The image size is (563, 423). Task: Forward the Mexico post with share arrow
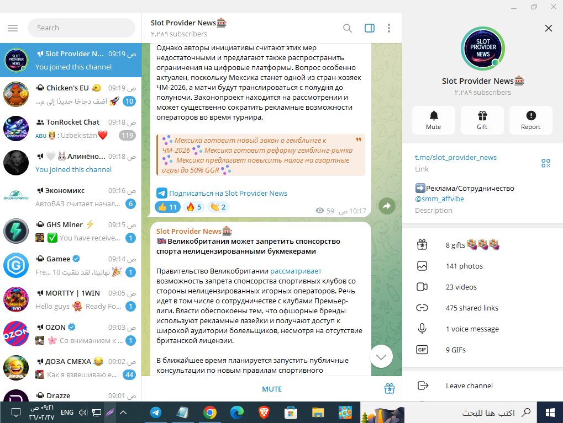pyautogui.click(x=387, y=206)
